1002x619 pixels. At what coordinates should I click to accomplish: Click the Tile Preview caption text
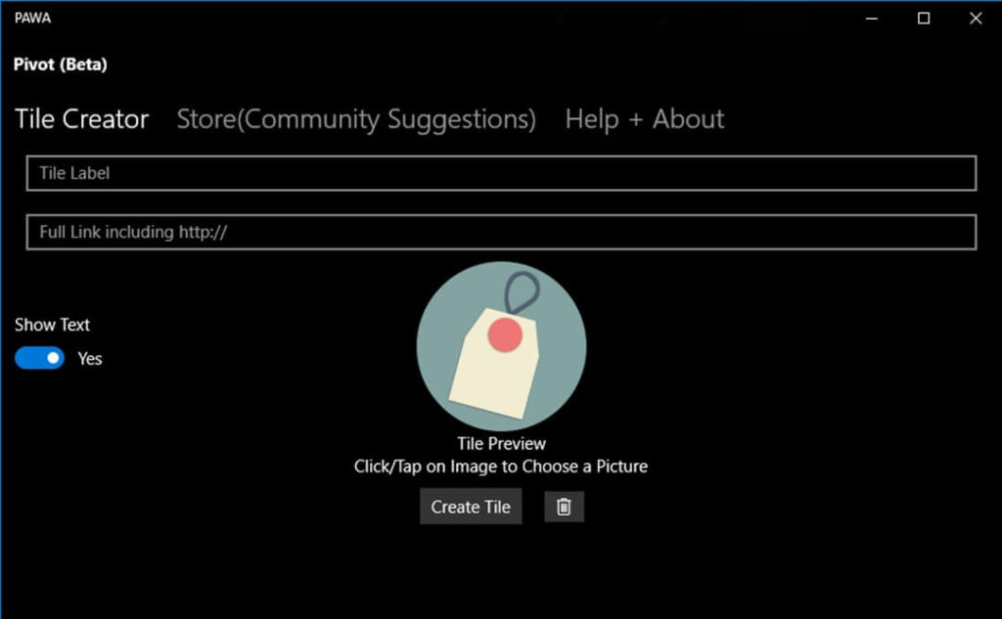coord(501,443)
